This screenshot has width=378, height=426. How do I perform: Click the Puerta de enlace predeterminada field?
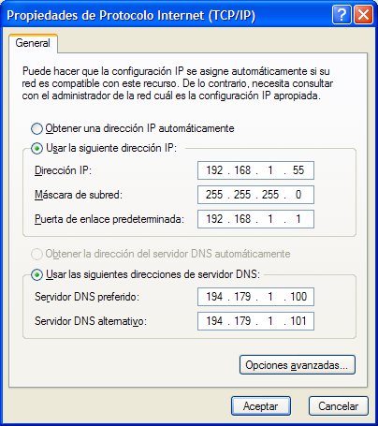point(255,219)
